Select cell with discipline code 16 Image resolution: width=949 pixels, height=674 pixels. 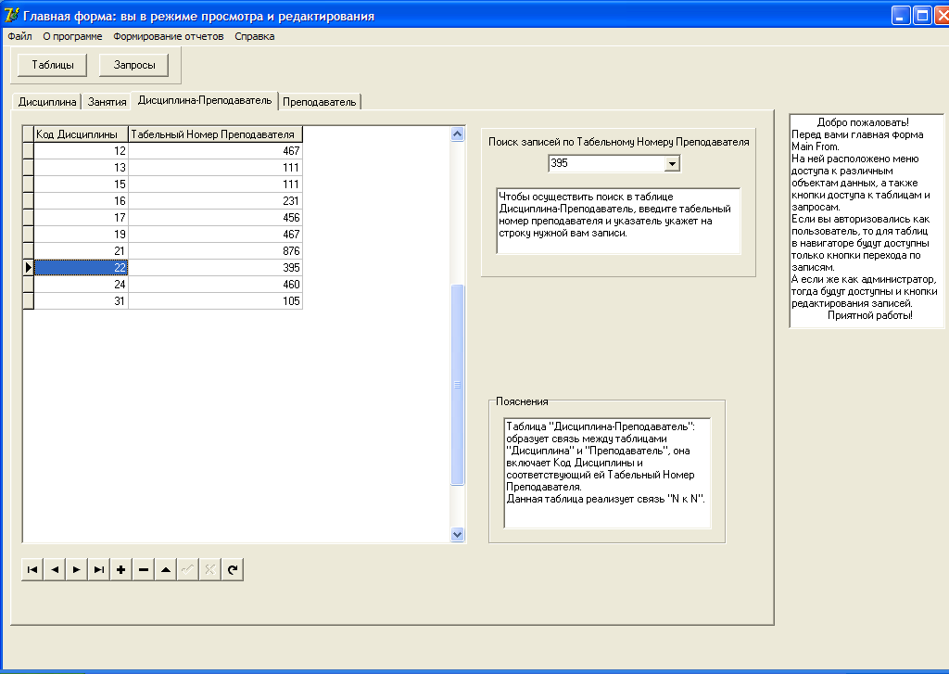pyautogui.click(x=82, y=200)
